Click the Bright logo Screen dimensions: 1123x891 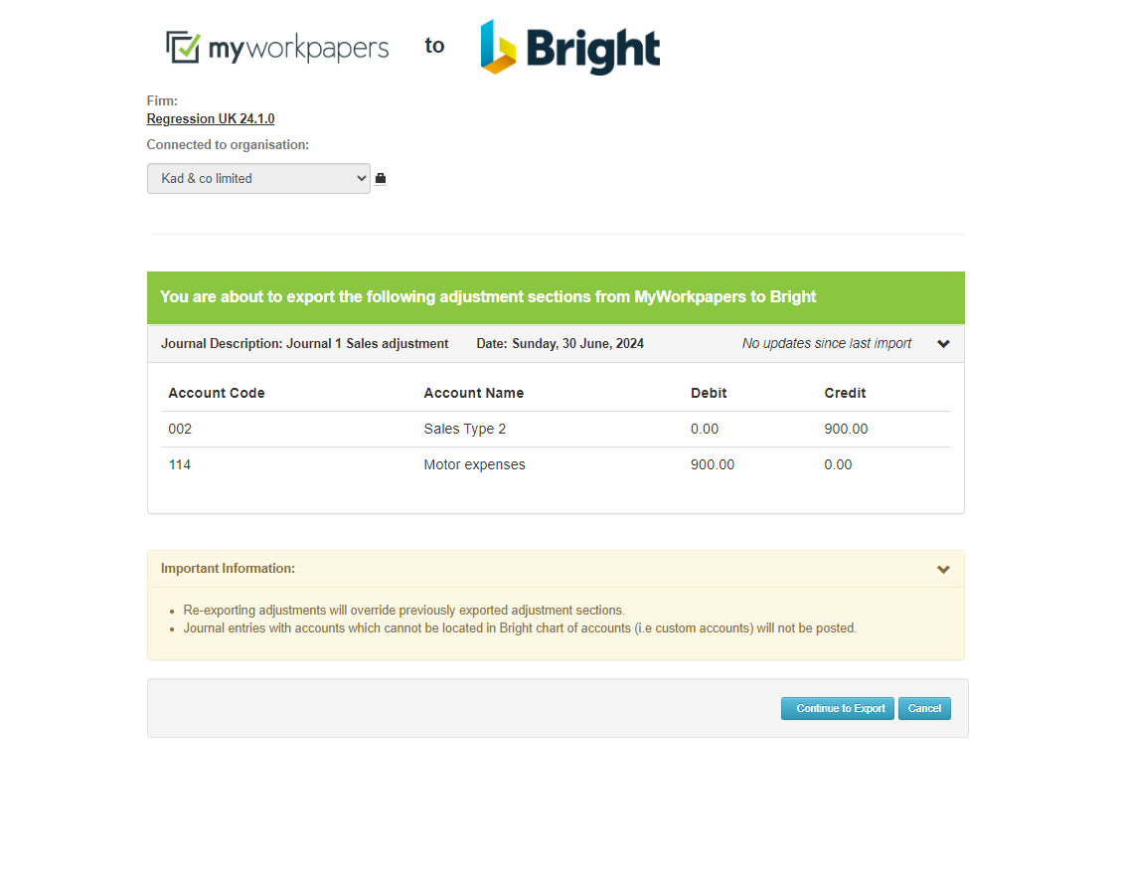(569, 46)
